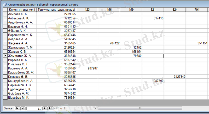Click the query window icon in title bar
209x114 pixels.
tap(5, 5)
